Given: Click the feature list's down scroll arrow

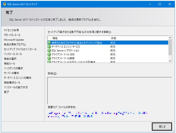Looking at the screenshot, I should pyautogui.click(x=170, y=61).
